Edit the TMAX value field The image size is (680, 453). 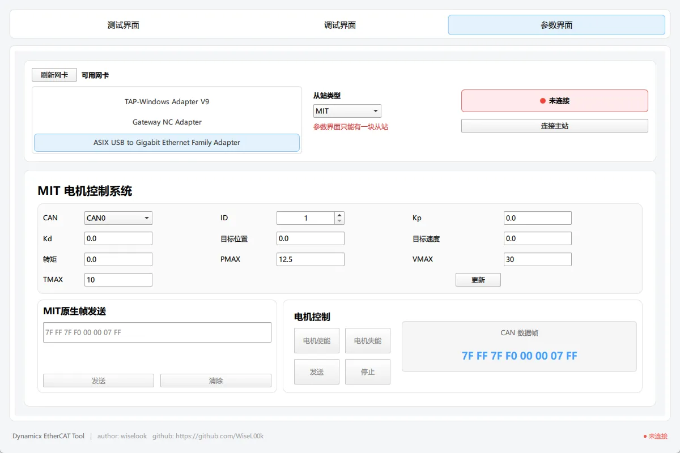(x=118, y=280)
